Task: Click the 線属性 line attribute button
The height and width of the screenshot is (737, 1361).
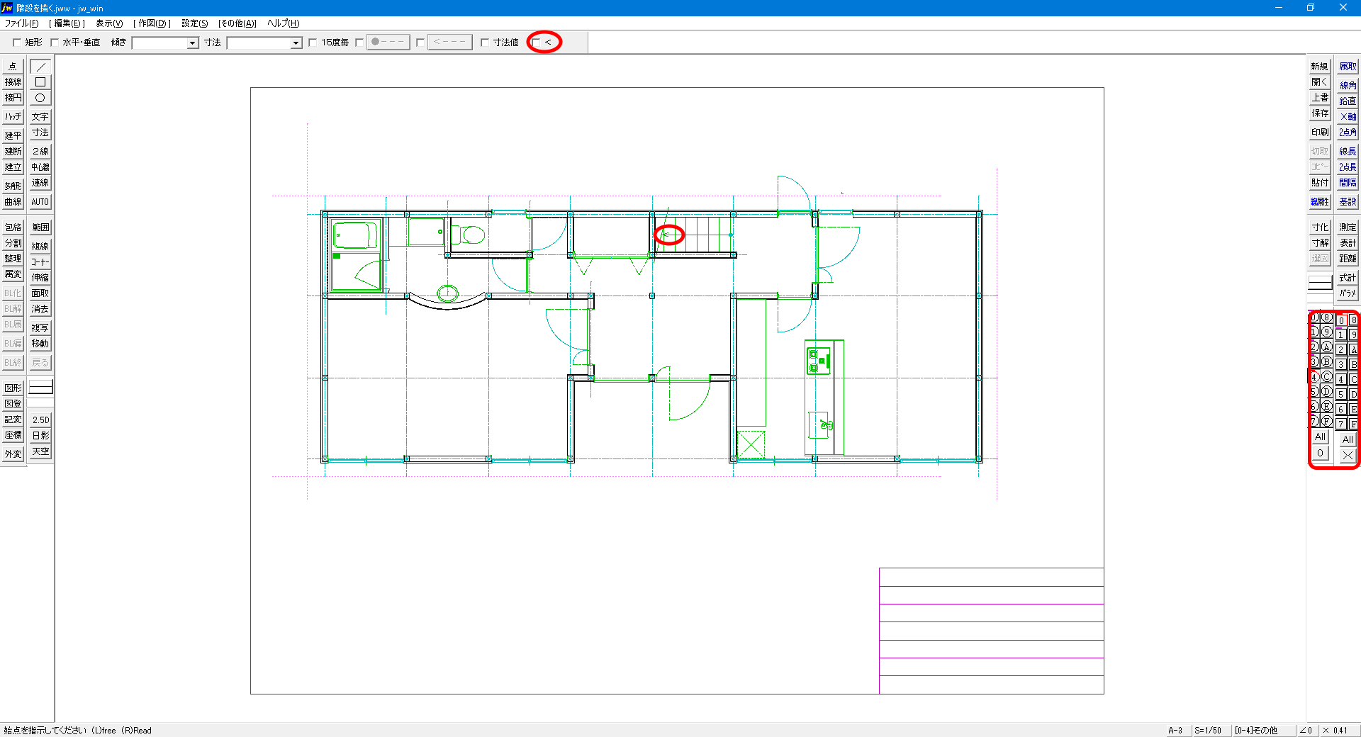Action: coord(1319,202)
